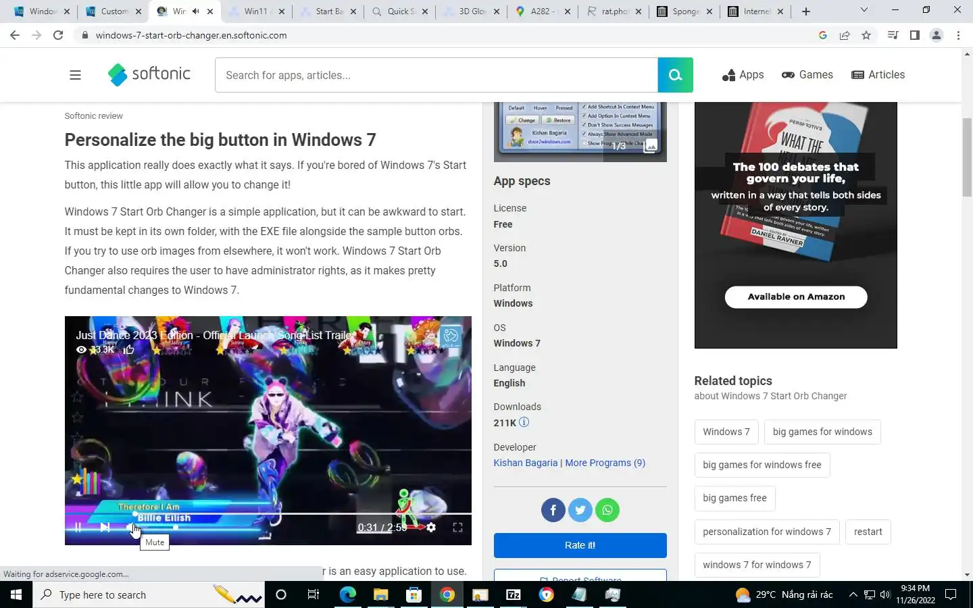Viewport: 973px width, 608px height.
Task: Click 'Available on Amazon' ad button
Action: (796, 297)
